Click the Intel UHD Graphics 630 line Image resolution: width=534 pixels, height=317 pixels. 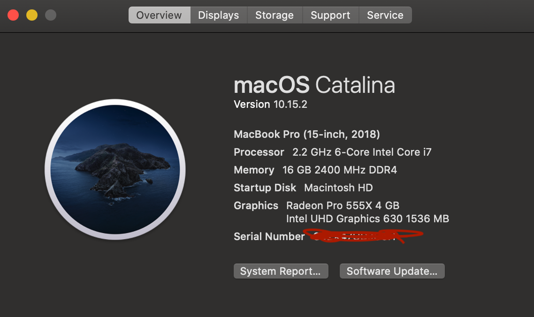pyautogui.click(x=367, y=219)
